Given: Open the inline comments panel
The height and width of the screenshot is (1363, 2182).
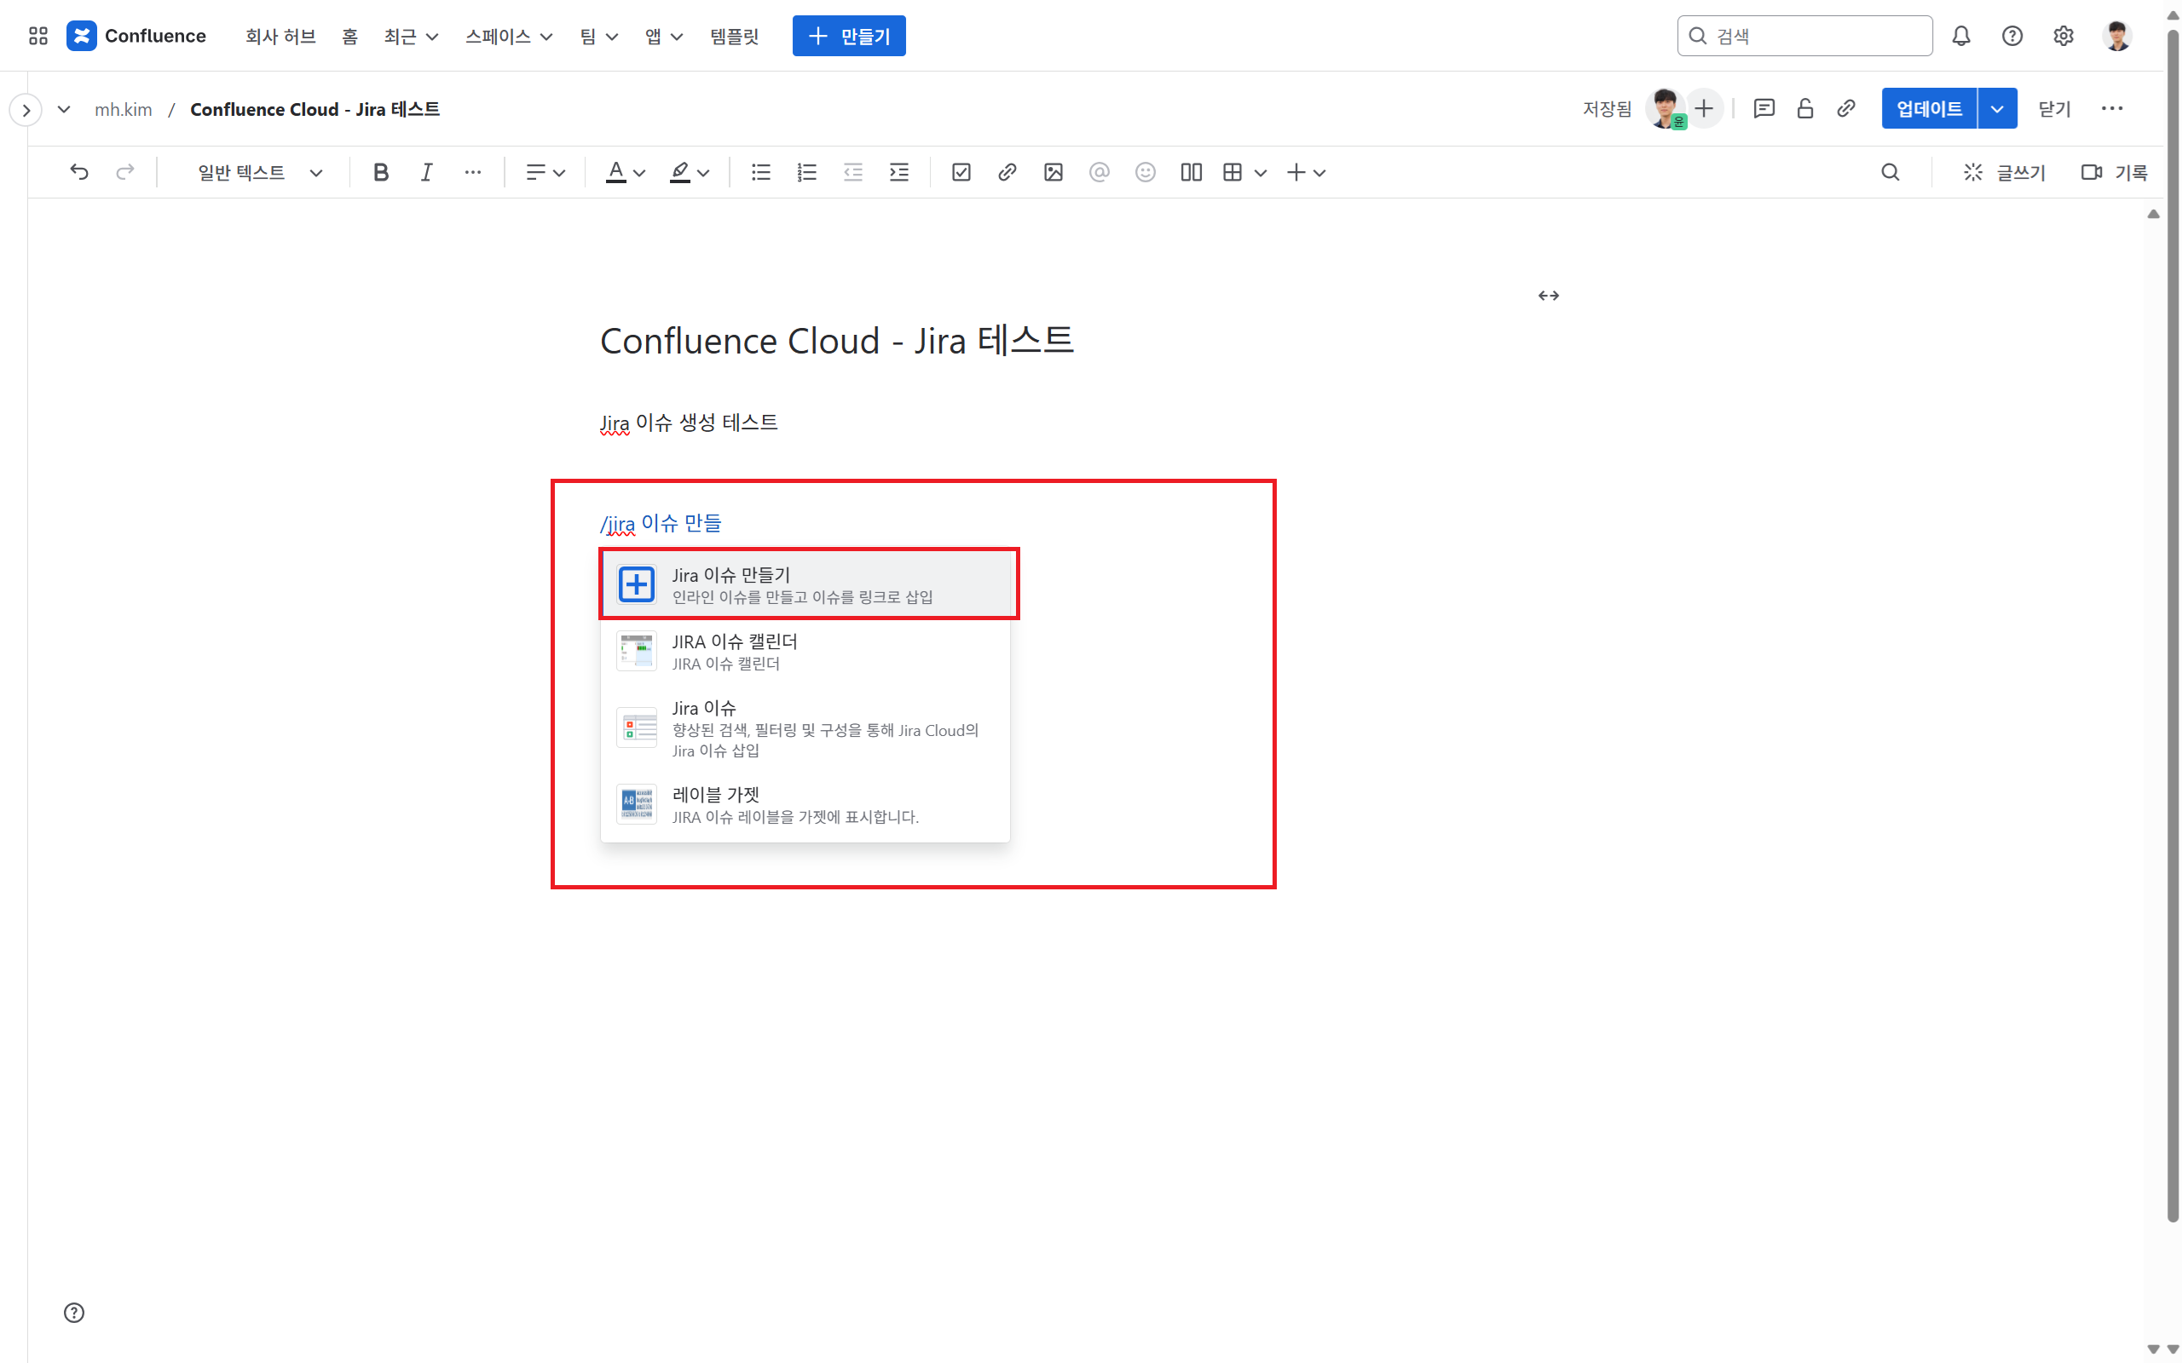Looking at the screenshot, I should tap(1763, 109).
